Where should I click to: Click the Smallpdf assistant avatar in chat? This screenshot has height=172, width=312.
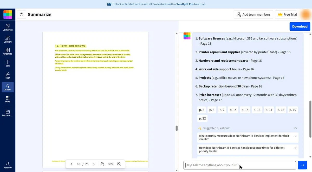tap(187, 36)
